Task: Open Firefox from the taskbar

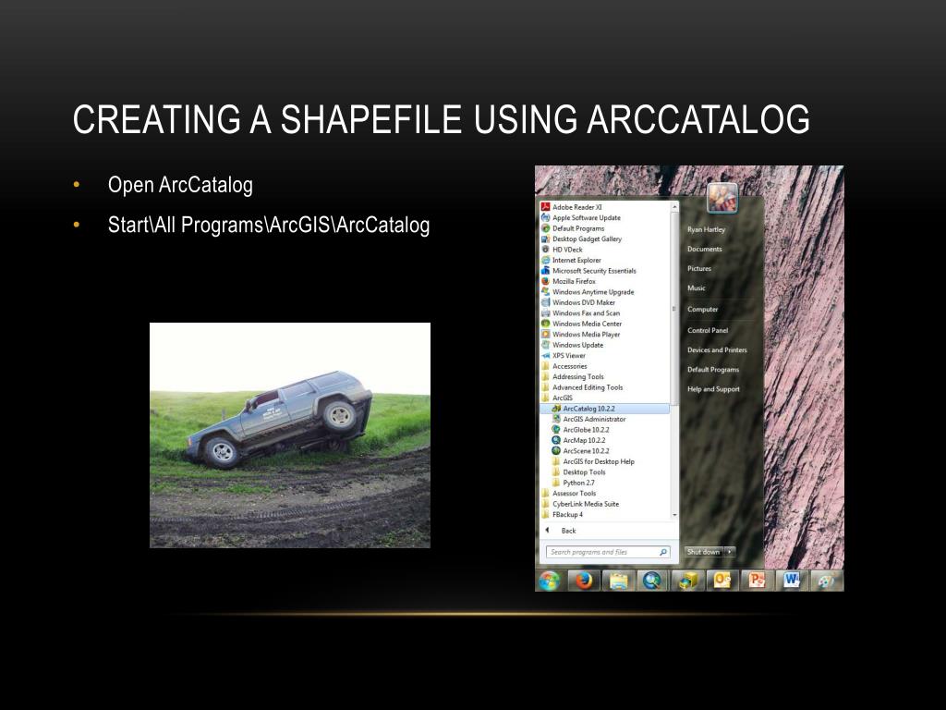Action: [x=584, y=581]
